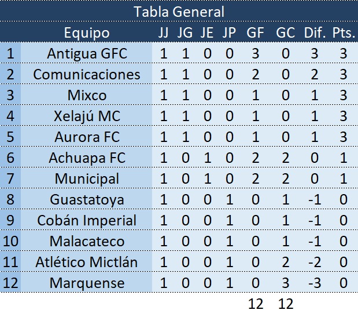This screenshot has height=310, width=358.
Task: Select the JP column header
Action: [228, 32]
